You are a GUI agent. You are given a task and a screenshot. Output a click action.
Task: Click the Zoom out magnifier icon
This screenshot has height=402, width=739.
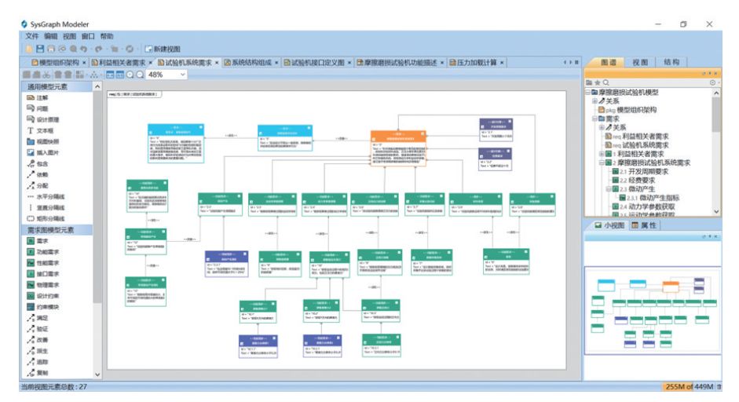coord(140,75)
